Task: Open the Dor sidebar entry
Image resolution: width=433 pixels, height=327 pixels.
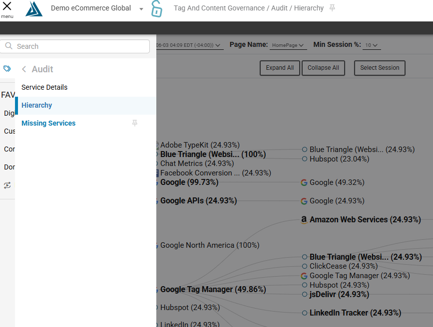Action: tap(9, 167)
